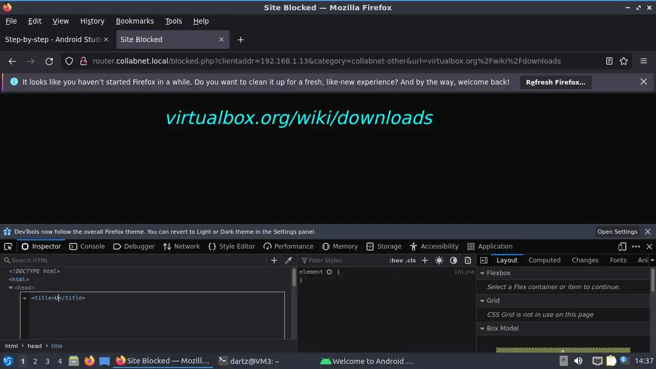Close the Site Blocked tab
The height and width of the screenshot is (369, 656).
(221, 39)
